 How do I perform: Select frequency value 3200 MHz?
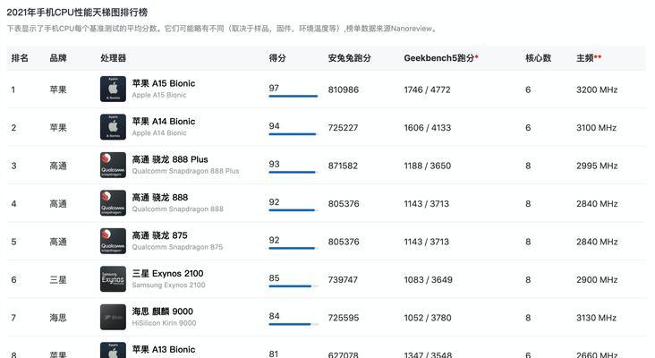click(x=597, y=89)
